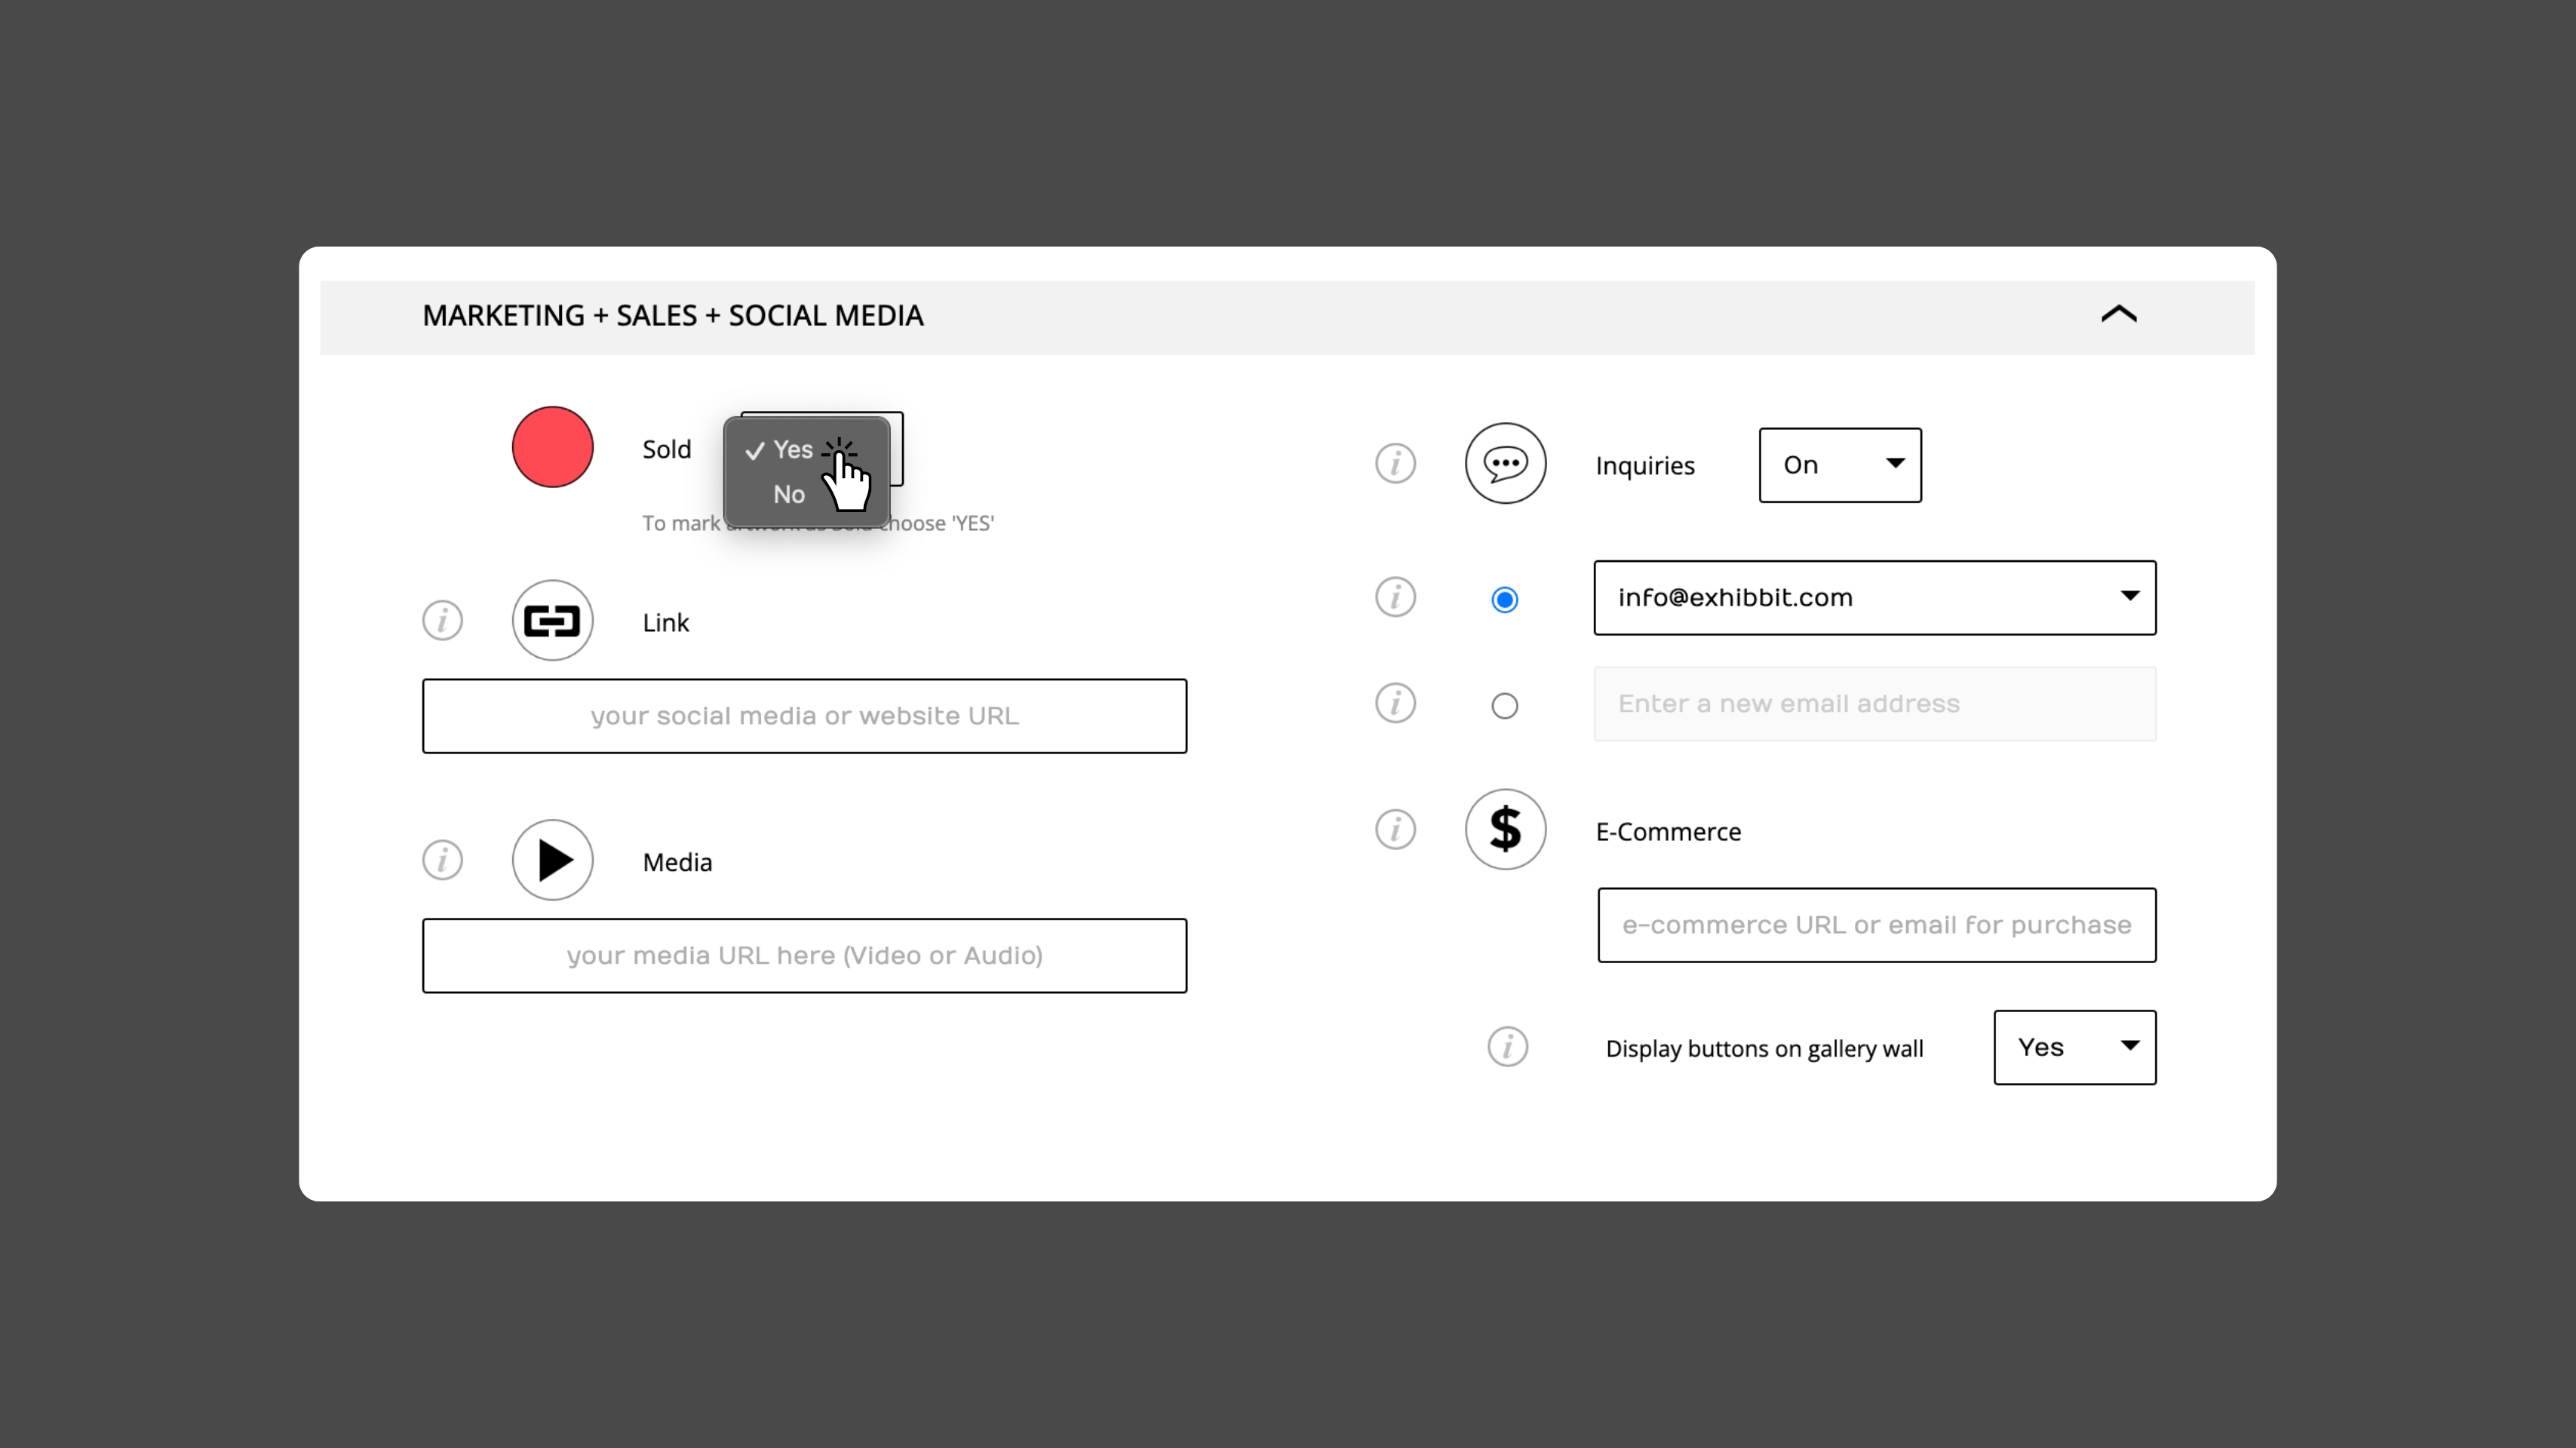Click the Media play icon
Image resolution: width=2576 pixels, height=1448 pixels.
[x=552, y=860]
